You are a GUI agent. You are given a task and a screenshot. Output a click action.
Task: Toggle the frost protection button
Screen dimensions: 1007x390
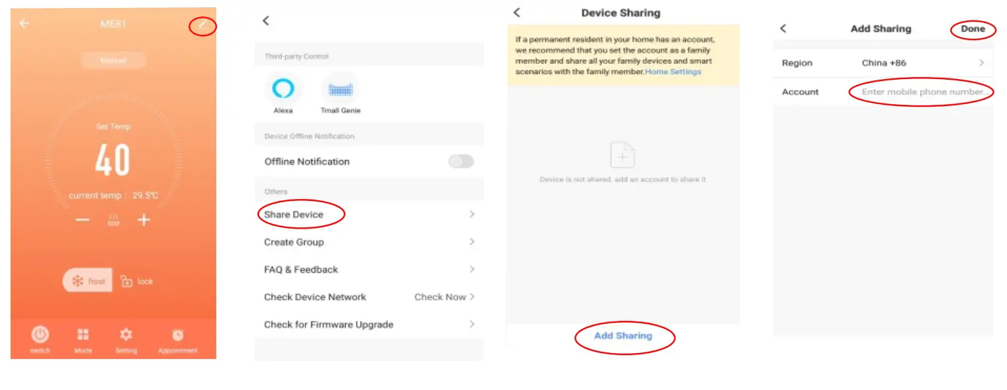tap(88, 281)
